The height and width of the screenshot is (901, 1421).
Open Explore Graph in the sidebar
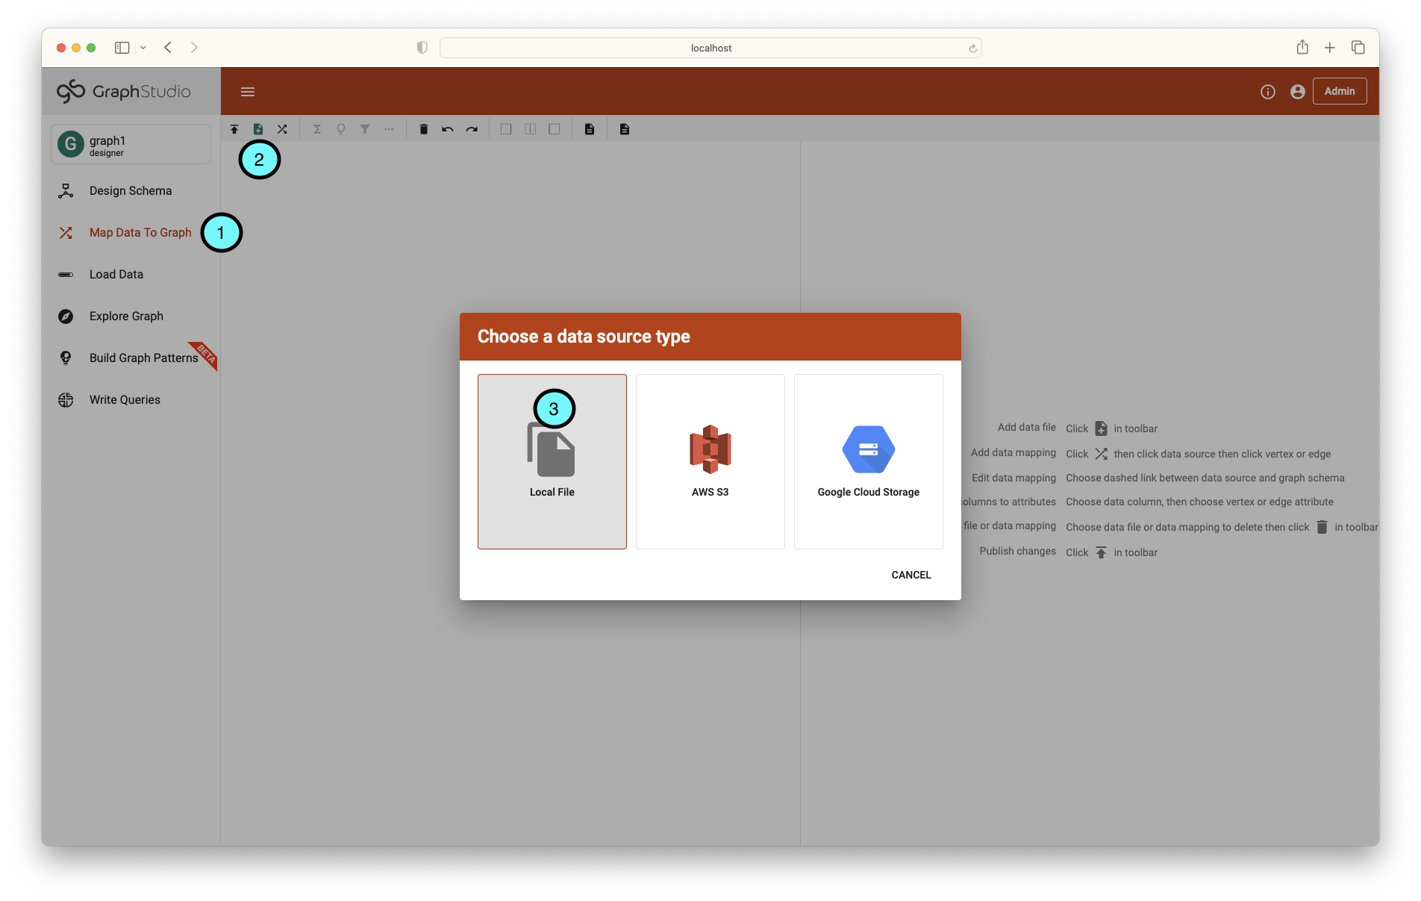click(x=131, y=317)
